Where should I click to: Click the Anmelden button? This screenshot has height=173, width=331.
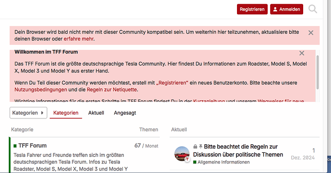click(x=286, y=9)
